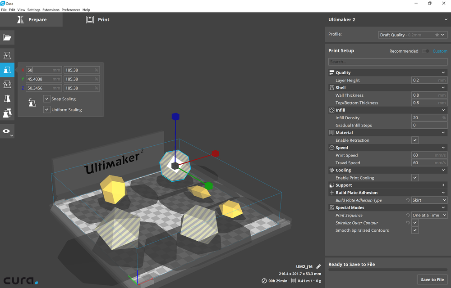Select Custom print setup mode
Image resolution: width=451 pixels, height=288 pixels.
pyautogui.click(x=440, y=51)
